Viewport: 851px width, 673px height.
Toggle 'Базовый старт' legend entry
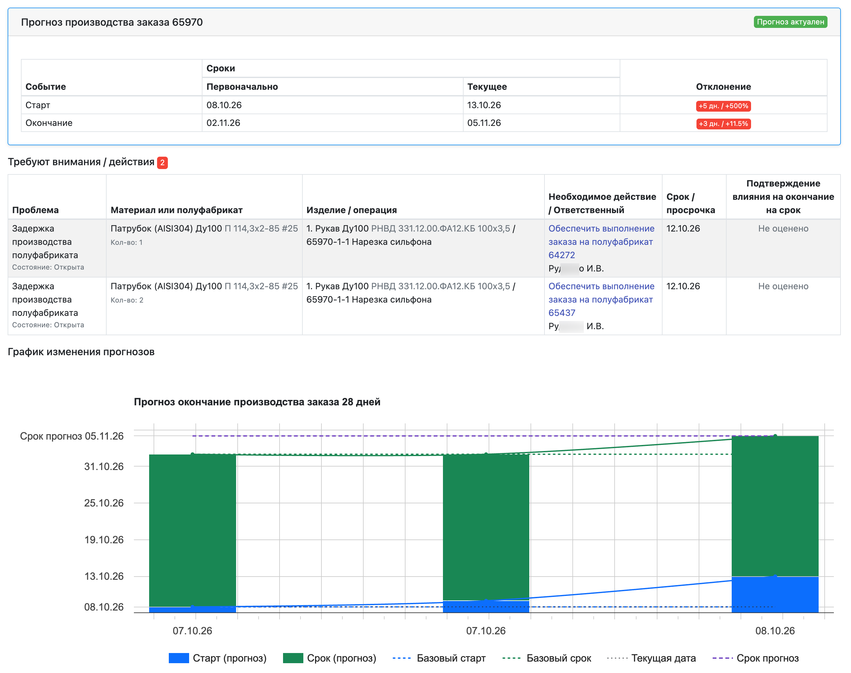pyautogui.click(x=439, y=658)
